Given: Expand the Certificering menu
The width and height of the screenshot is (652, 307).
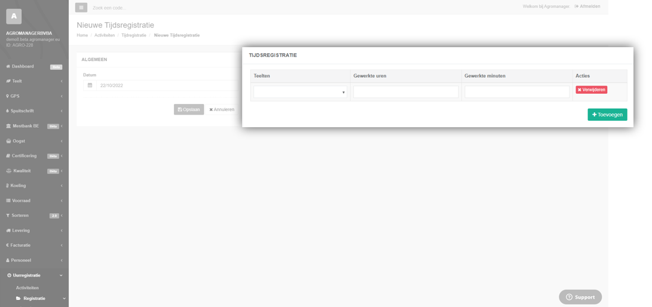Looking at the screenshot, I should pos(34,156).
